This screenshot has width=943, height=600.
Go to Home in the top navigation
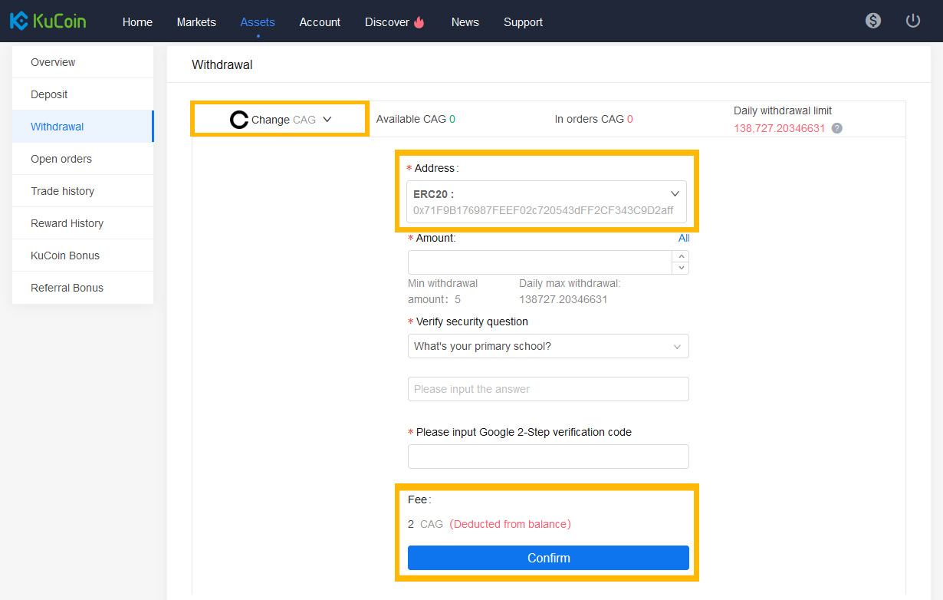[137, 22]
